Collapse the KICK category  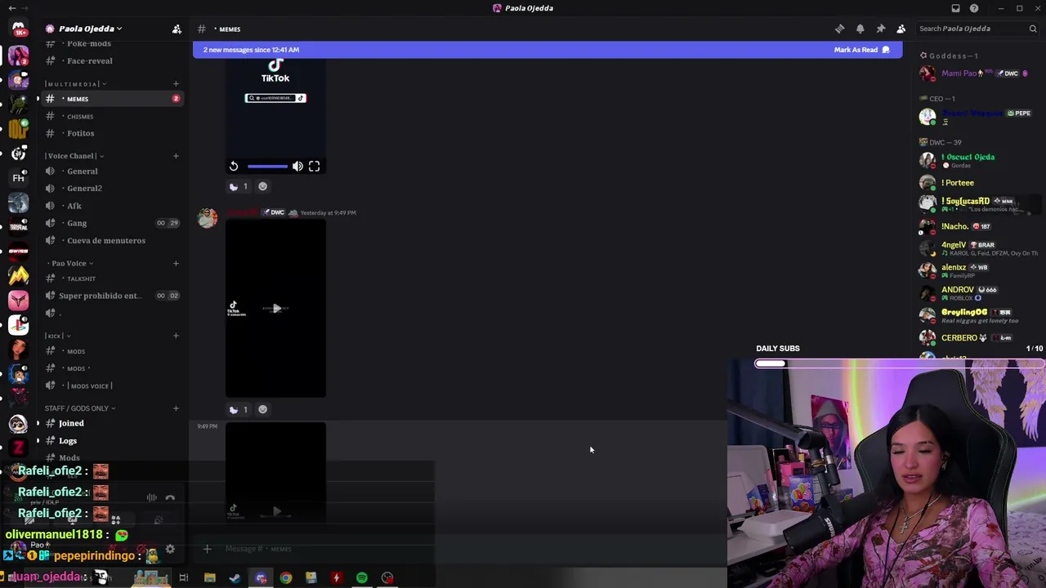click(x=58, y=336)
